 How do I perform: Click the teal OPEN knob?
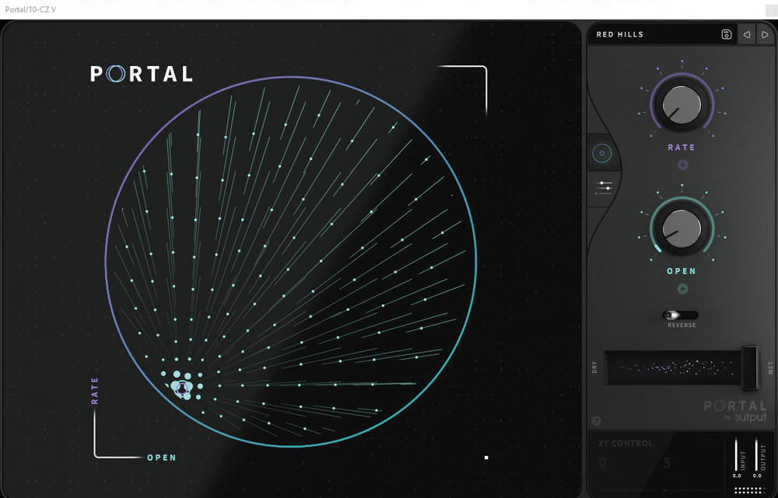682,228
